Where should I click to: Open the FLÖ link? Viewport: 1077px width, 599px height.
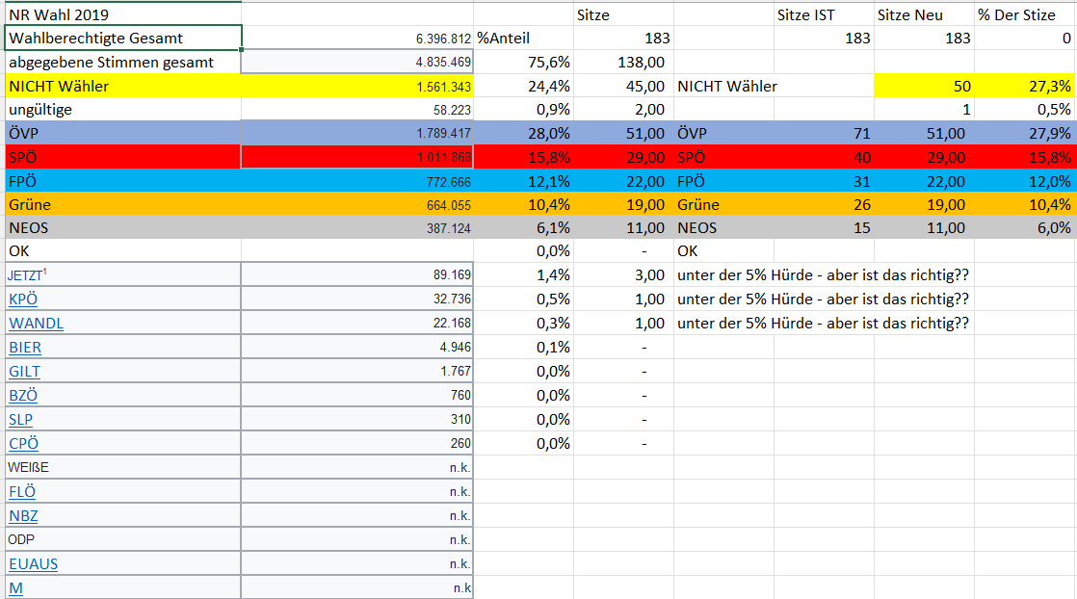22,492
